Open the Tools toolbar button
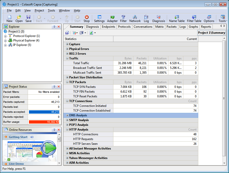 point(223,19)
